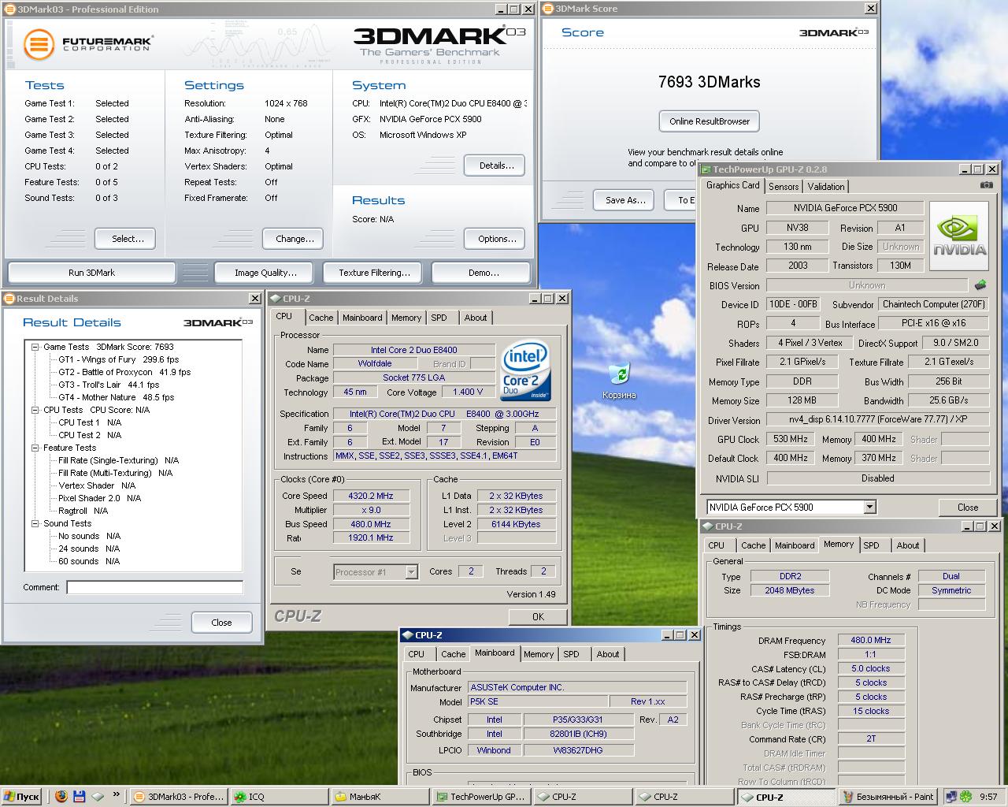
Task: Open the graphics card selection dropdown in GPU-Z
Action: (869, 508)
